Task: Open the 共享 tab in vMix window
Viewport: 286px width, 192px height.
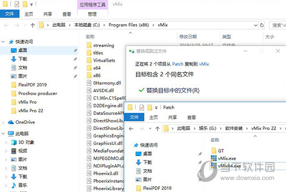Action: tap(48, 14)
